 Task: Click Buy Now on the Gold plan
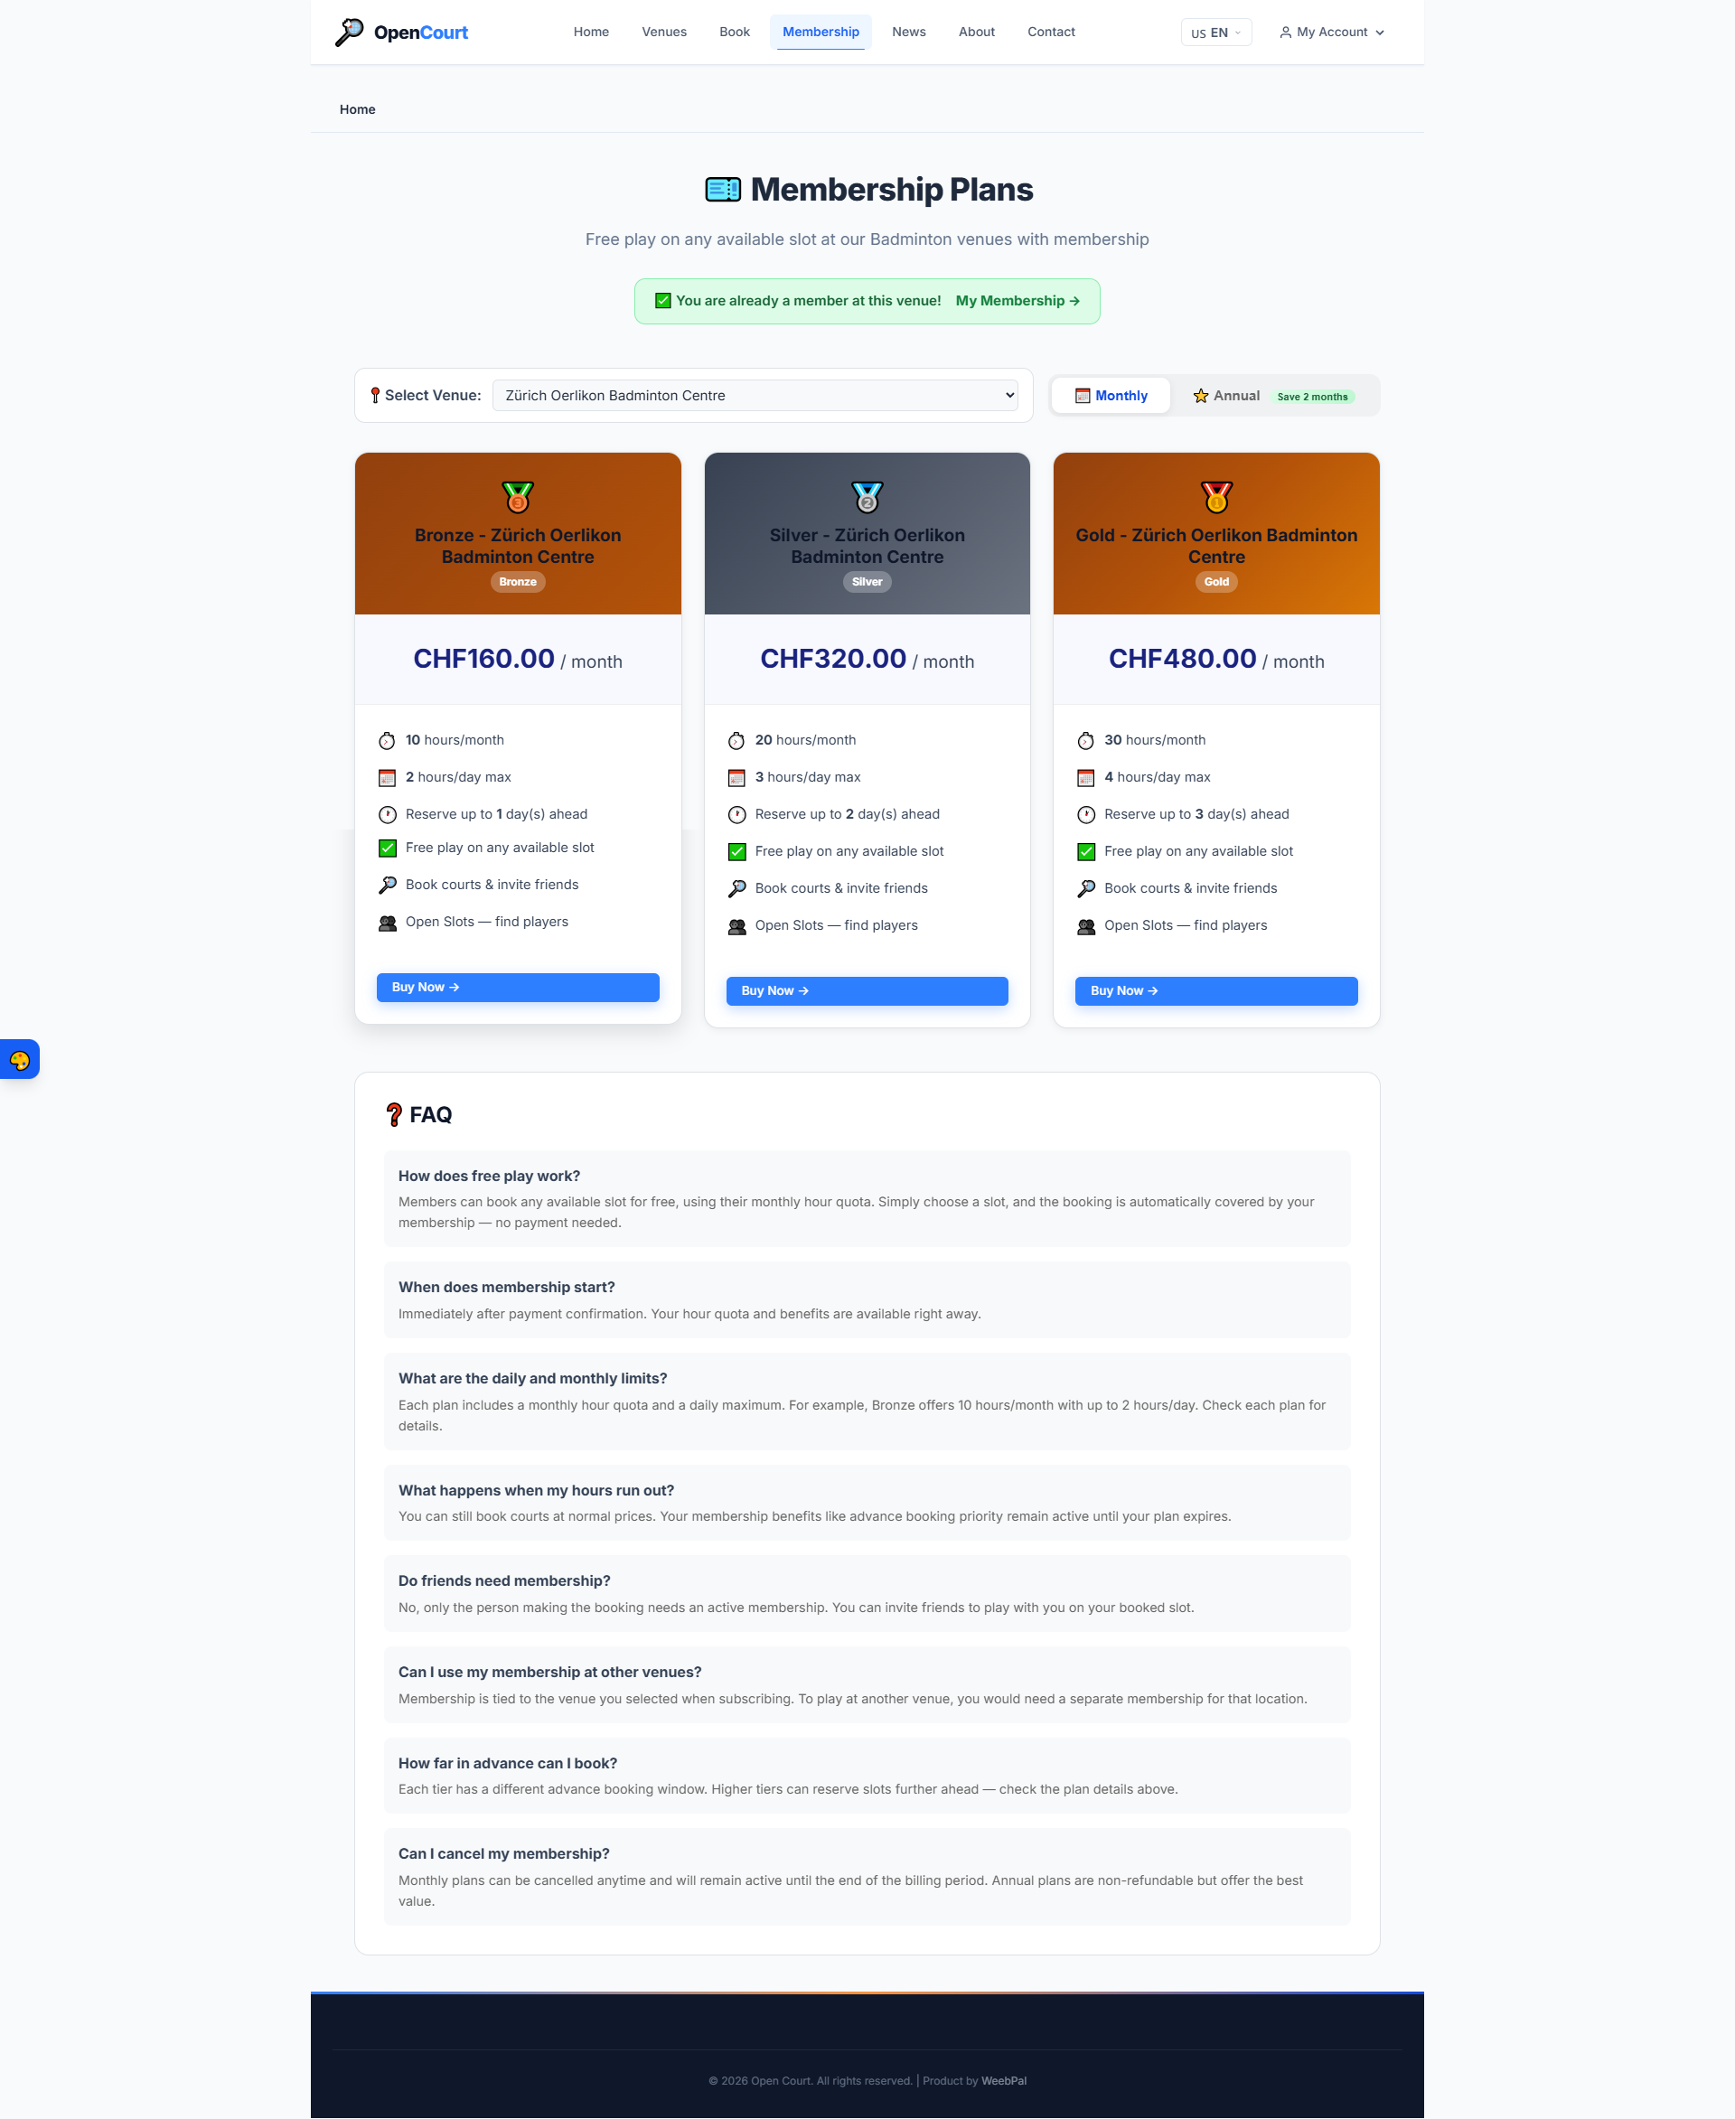(x=1215, y=990)
